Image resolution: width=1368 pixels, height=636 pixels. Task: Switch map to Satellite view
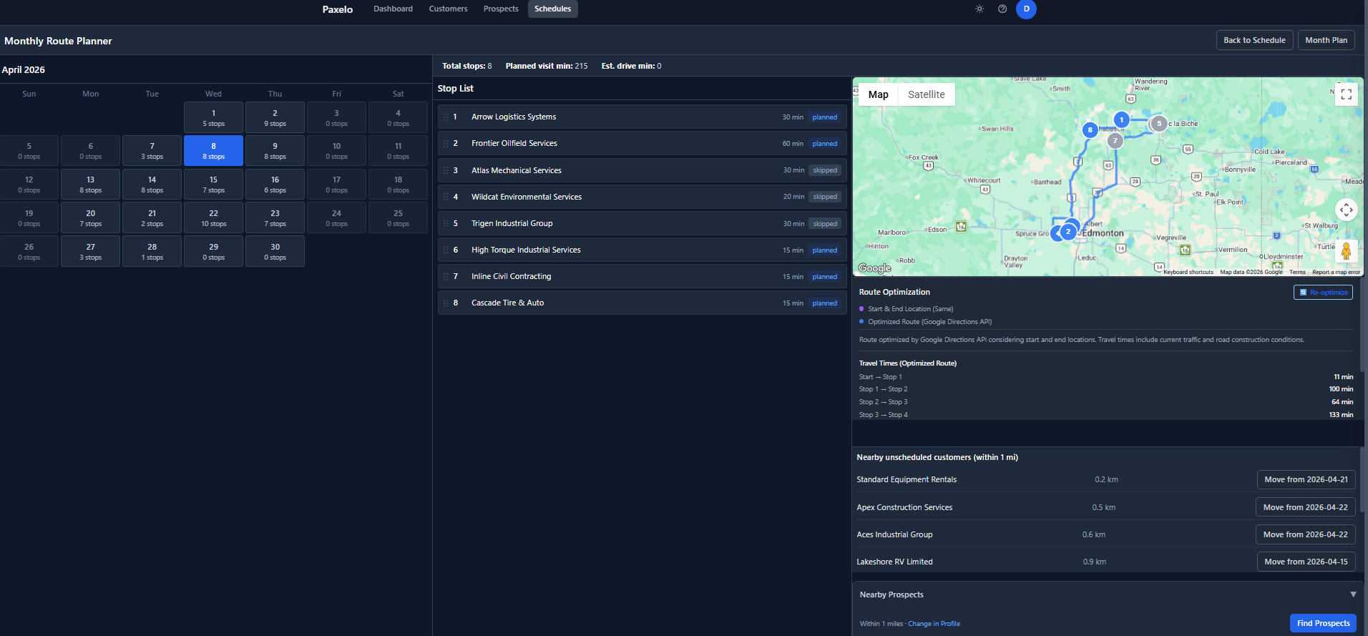point(926,94)
